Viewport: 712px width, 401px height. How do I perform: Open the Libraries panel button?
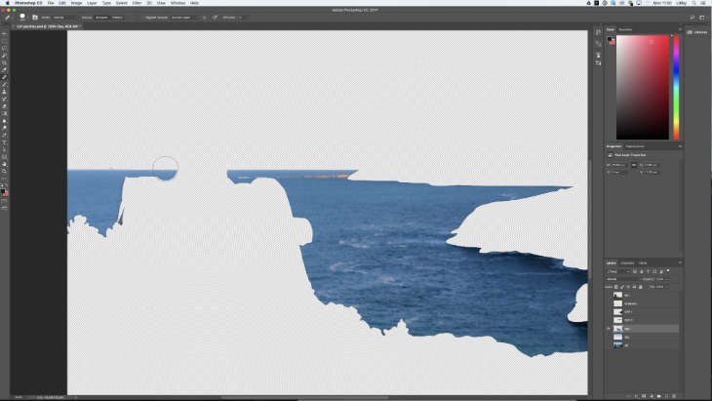coord(696,31)
